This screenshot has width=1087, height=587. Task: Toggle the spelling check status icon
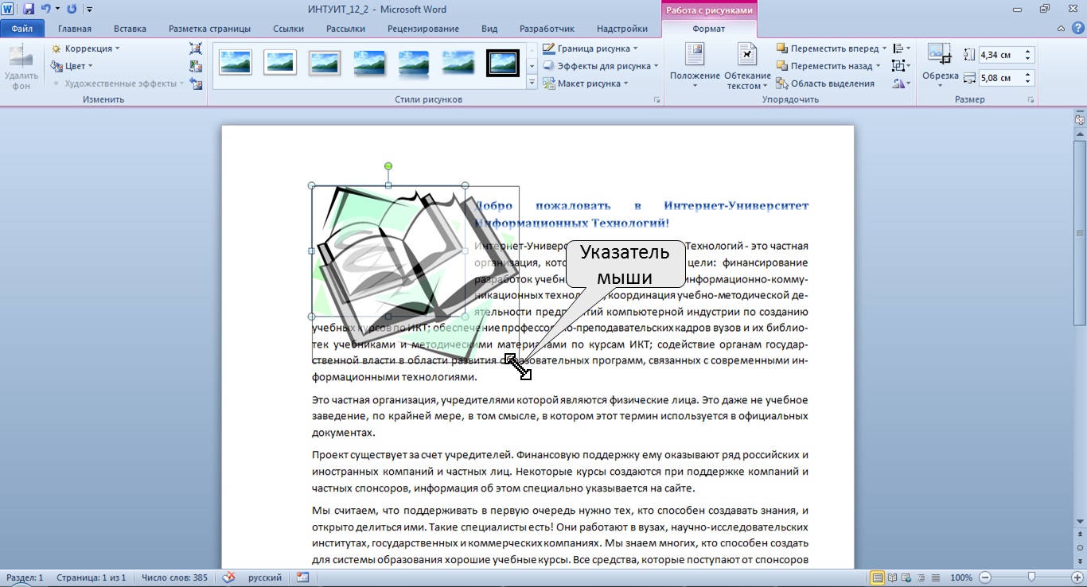pyautogui.click(x=228, y=577)
